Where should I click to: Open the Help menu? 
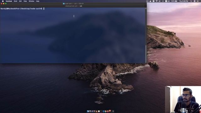(x=38, y=1)
